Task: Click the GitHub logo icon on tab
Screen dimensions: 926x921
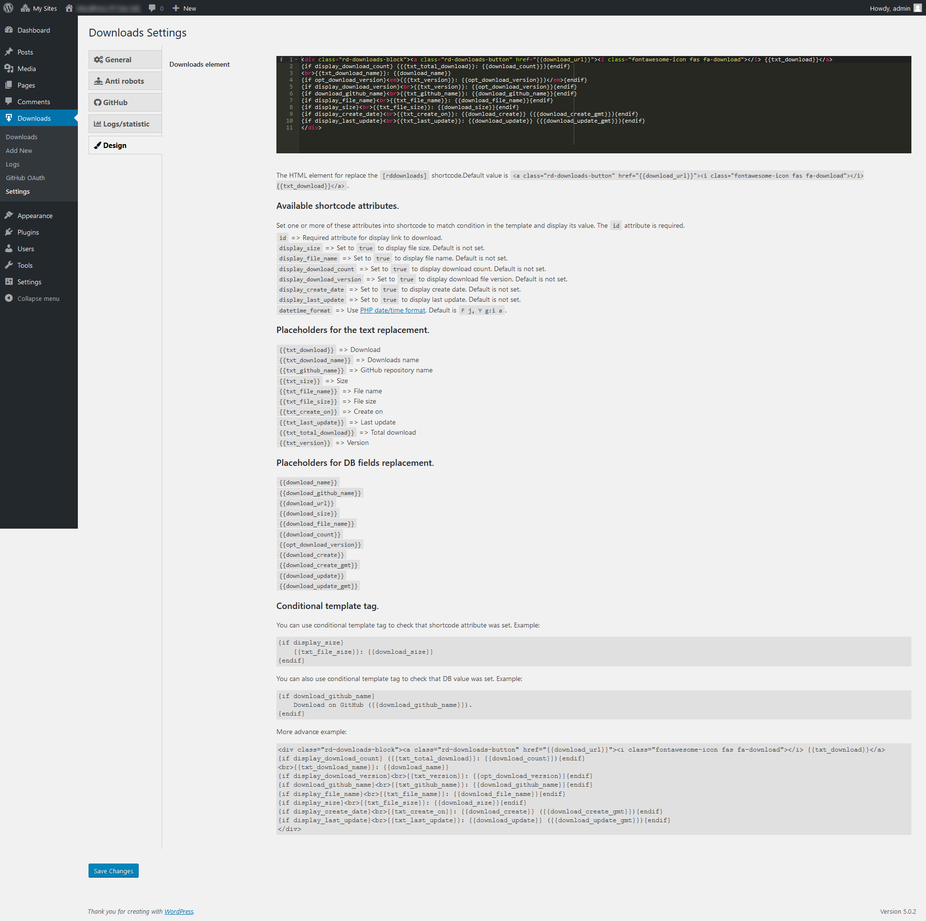Action: tap(97, 102)
